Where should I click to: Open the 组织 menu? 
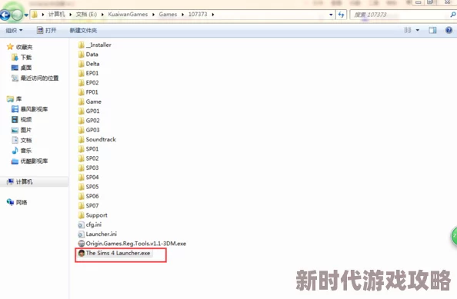[x=14, y=30]
